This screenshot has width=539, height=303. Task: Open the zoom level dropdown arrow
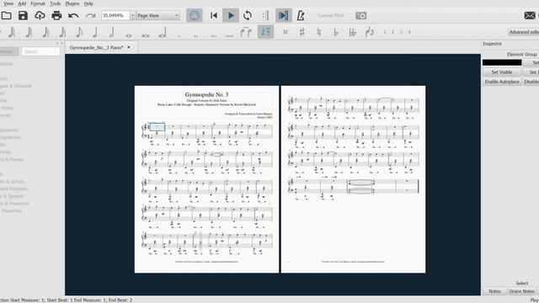132,15
